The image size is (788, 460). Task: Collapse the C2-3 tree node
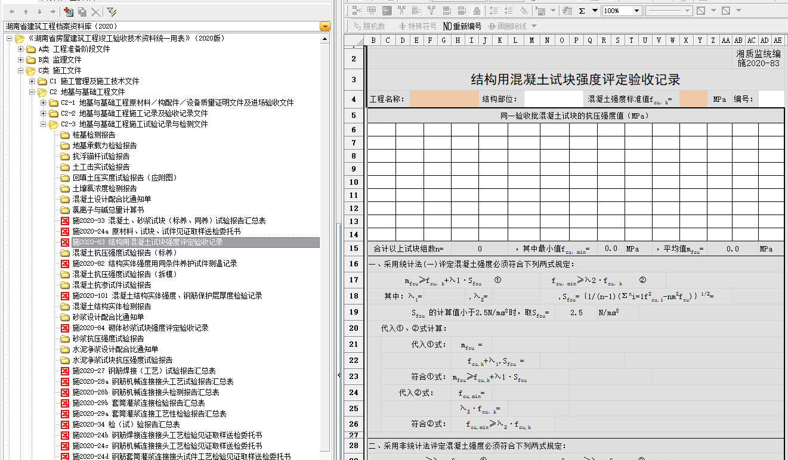pos(44,125)
